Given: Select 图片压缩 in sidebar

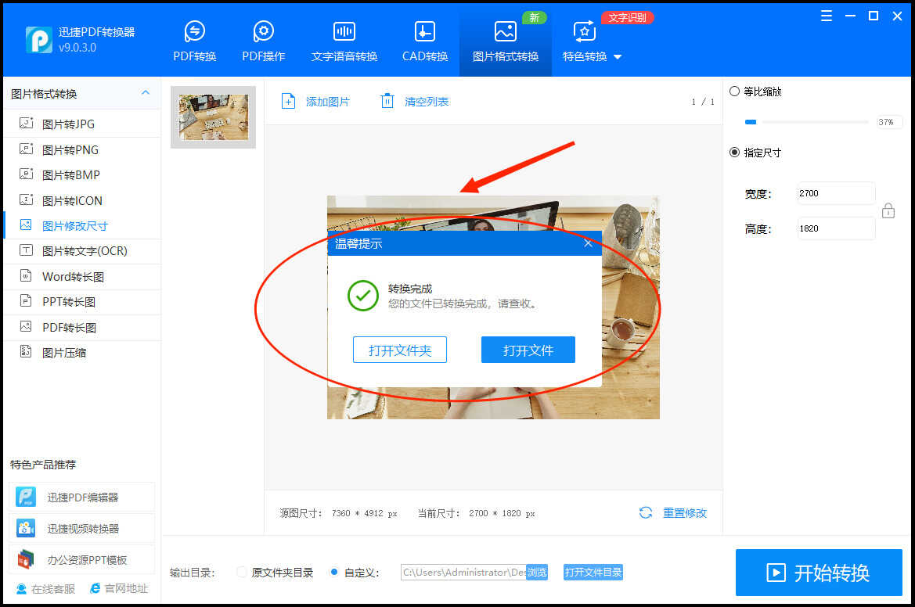Looking at the screenshot, I should [x=81, y=352].
